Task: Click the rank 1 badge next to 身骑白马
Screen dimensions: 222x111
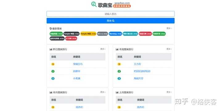Action: tap(53, 64)
